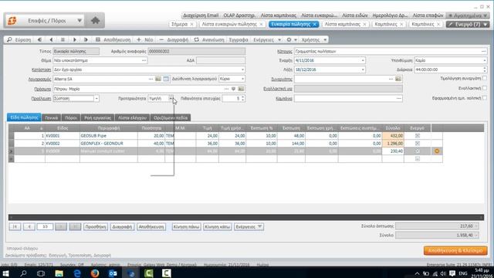
Task: Toggle Ενεργό checkbox for KV0002 row
Action: [x=418, y=144]
